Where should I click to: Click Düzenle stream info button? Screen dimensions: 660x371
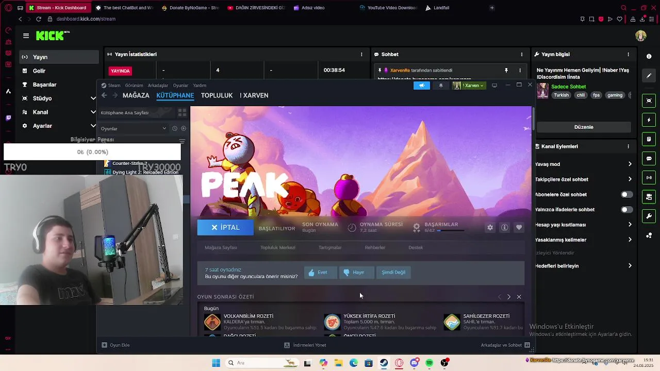[x=584, y=127]
